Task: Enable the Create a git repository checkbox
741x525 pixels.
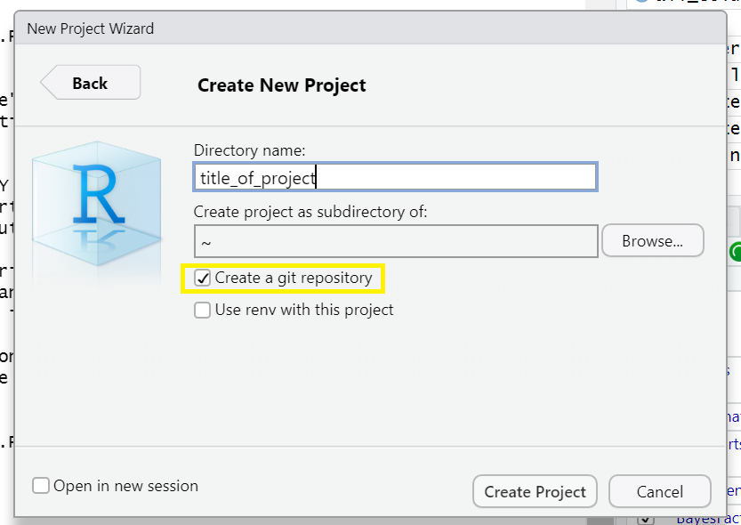Action: tap(203, 279)
